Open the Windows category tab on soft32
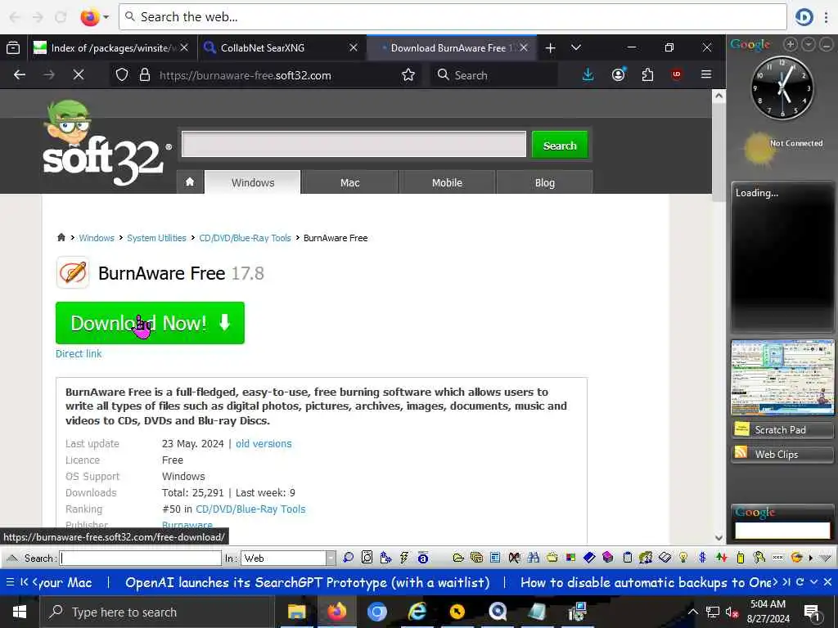The height and width of the screenshot is (628, 838). (x=253, y=182)
